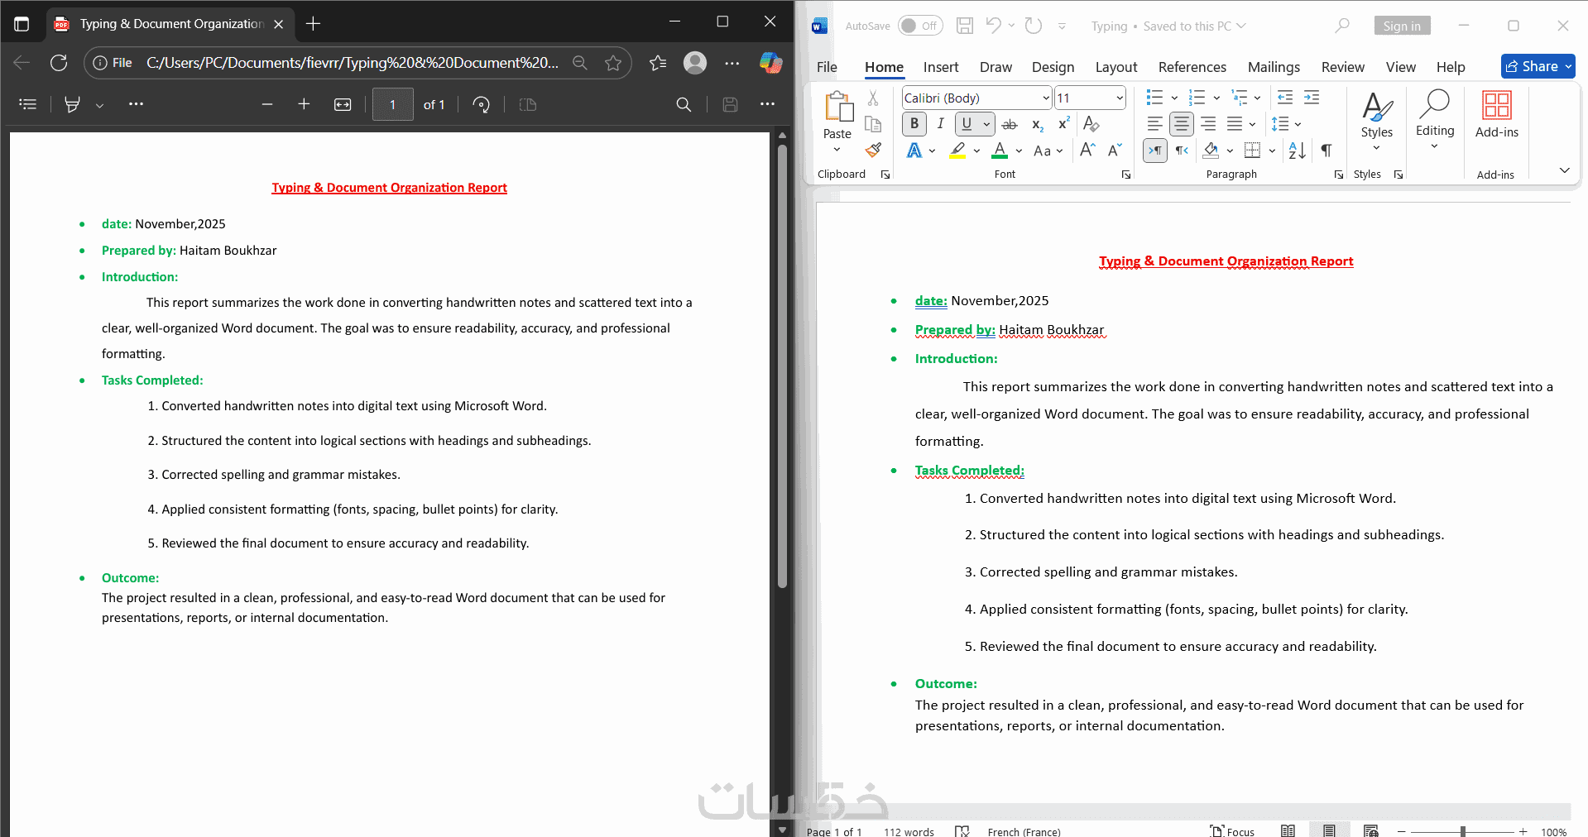
Task: Open the font name dropdown Calibri (Body)
Action: (1046, 98)
